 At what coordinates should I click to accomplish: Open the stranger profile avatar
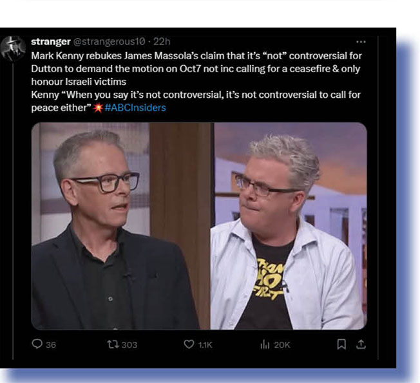[x=13, y=48]
